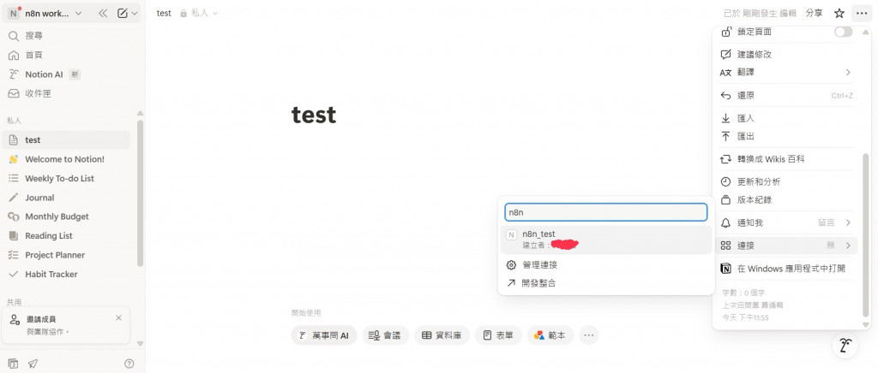Choose 還原 undo menu entry
The width and height of the screenshot is (878, 373).
[785, 96]
